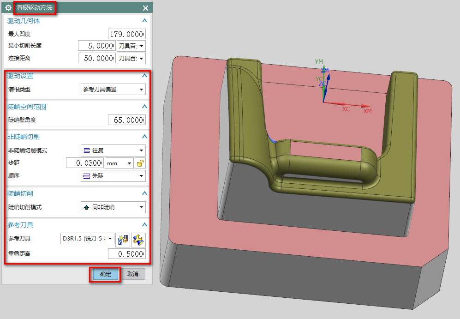Viewport: 460px width, 319px height.
Task: Click the 陡峭壁角度 input field
Action: tap(126, 120)
